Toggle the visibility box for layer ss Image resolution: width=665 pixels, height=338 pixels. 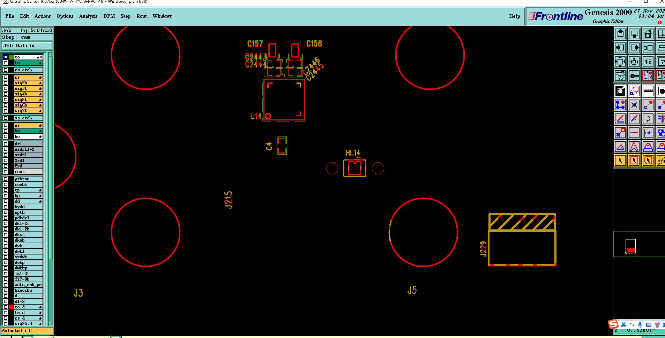tap(6, 125)
